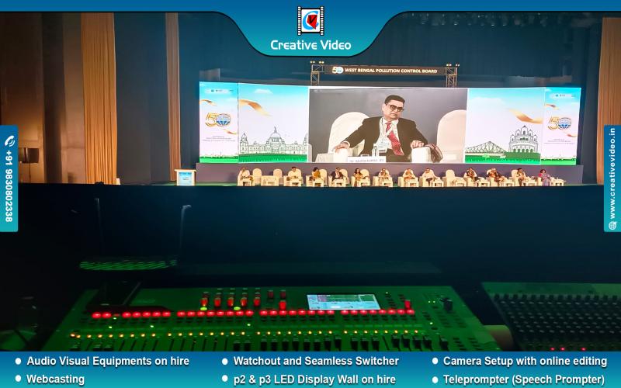Select Audio Visual Equipments on hire
The width and height of the screenshot is (621, 388).
tap(107, 361)
